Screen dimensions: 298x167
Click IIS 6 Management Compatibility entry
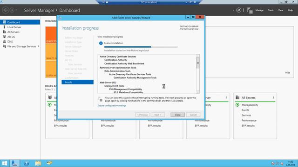coord(125,89)
